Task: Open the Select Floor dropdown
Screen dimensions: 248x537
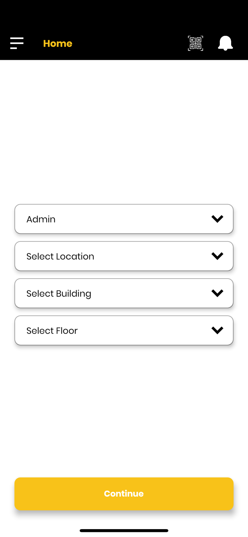Action: pyautogui.click(x=124, y=330)
